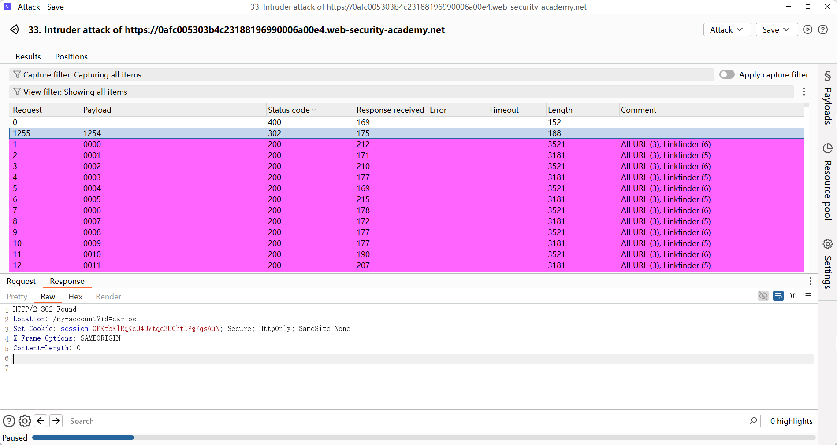Click the search settings gear icon

[25, 421]
